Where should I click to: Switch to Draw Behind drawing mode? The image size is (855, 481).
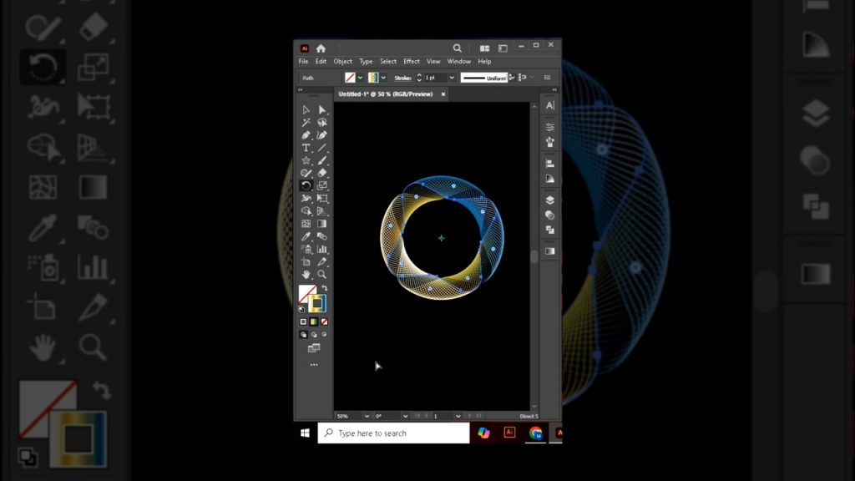[314, 334]
